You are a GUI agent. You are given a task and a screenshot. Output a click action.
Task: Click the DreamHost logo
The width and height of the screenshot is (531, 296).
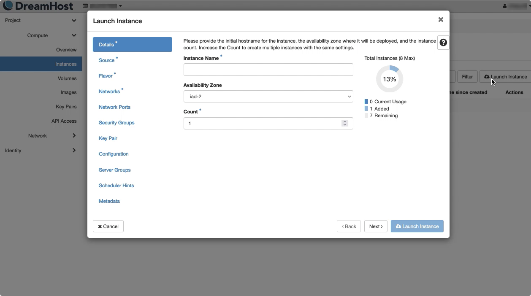[x=38, y=6]
